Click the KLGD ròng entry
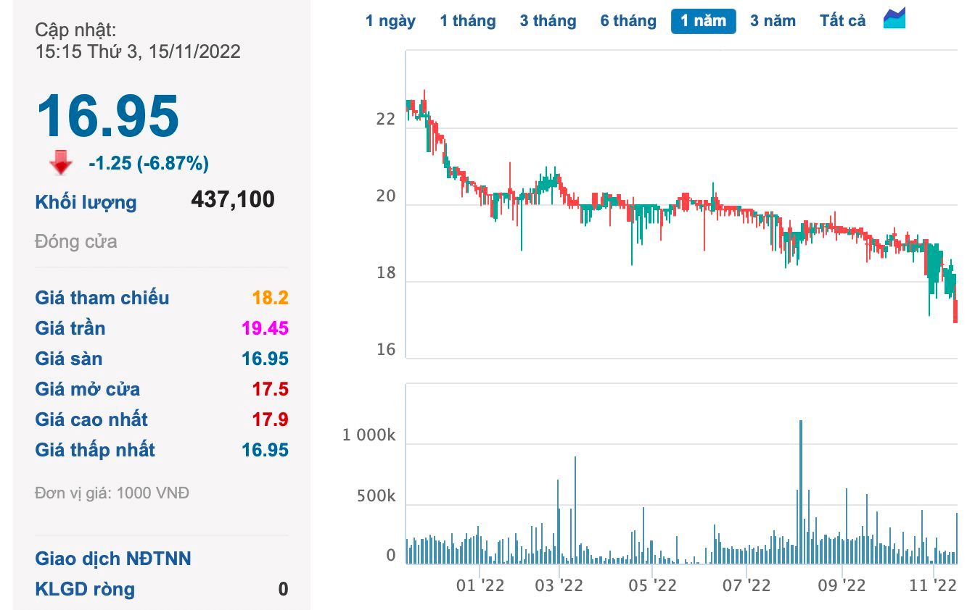 85,589
